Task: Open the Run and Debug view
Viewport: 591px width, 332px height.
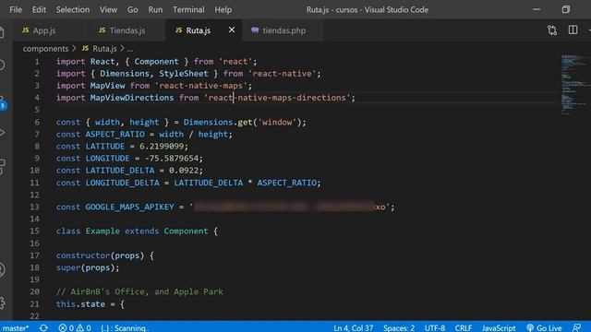Action: coord(2,133)
